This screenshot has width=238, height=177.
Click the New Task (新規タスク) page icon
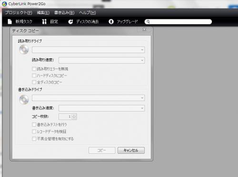click(x=10, y=21)
